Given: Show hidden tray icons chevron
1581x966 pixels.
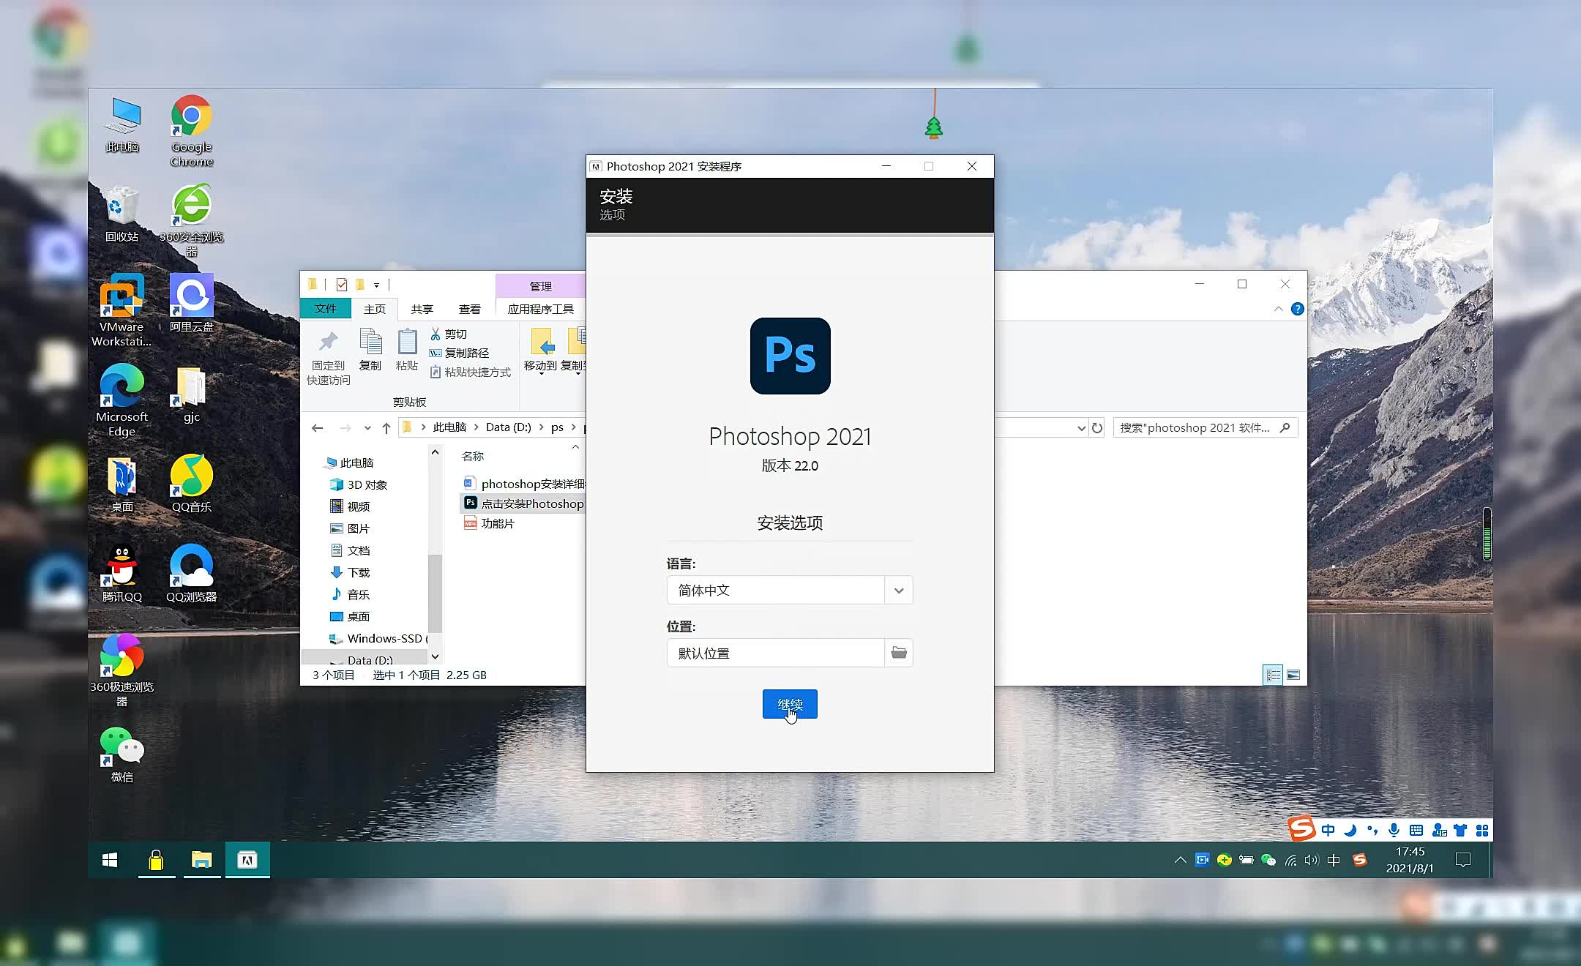Looking at the screenshot, I should click(1180, 860).
